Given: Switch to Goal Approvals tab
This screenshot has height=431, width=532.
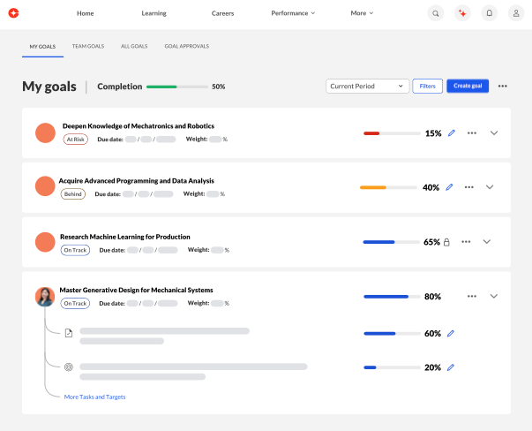Looking at the screenshot, I should [x=187, y=46].
